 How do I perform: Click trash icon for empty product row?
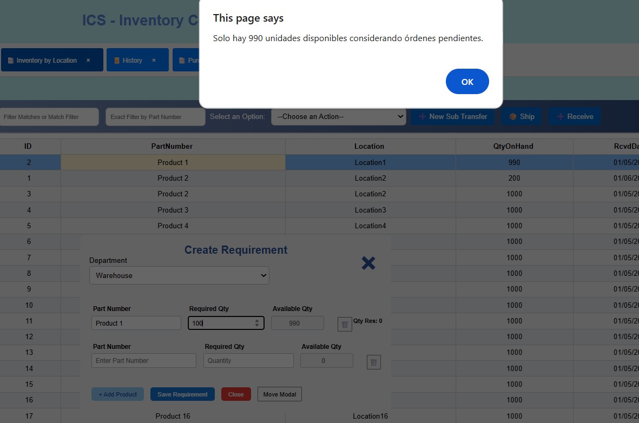pos(373,362)
